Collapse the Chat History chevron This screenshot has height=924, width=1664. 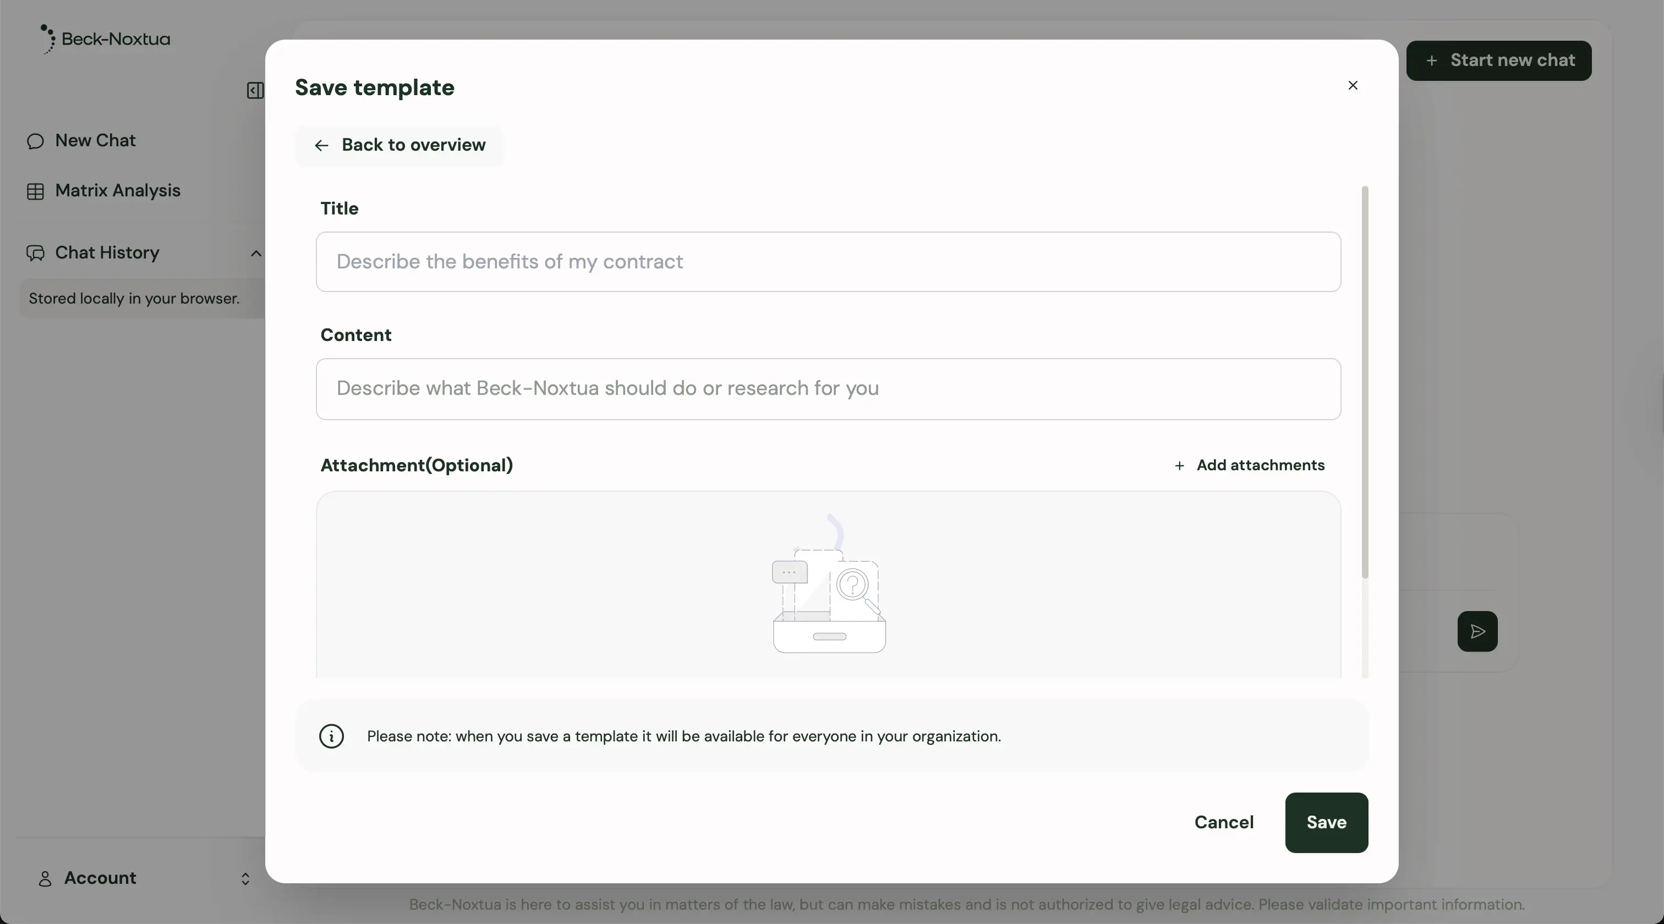point(256,253)
